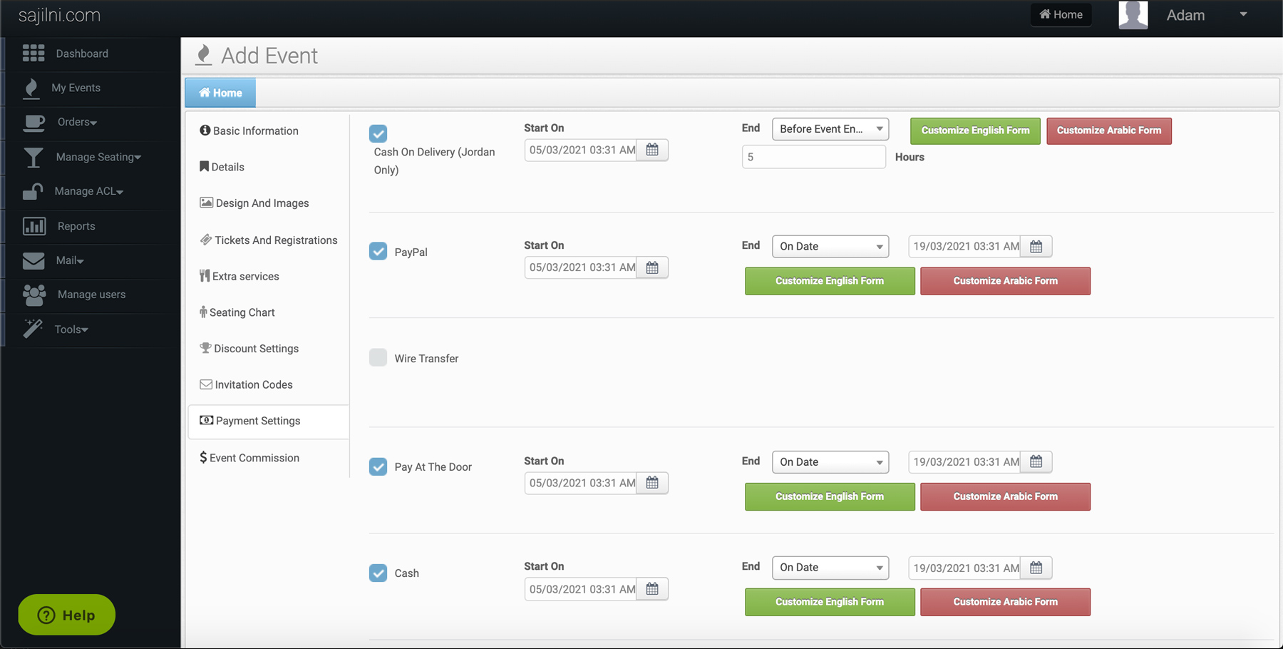1283x649 pixels.
Task: Open calendar for Cash start date
Action: (652, 589)
